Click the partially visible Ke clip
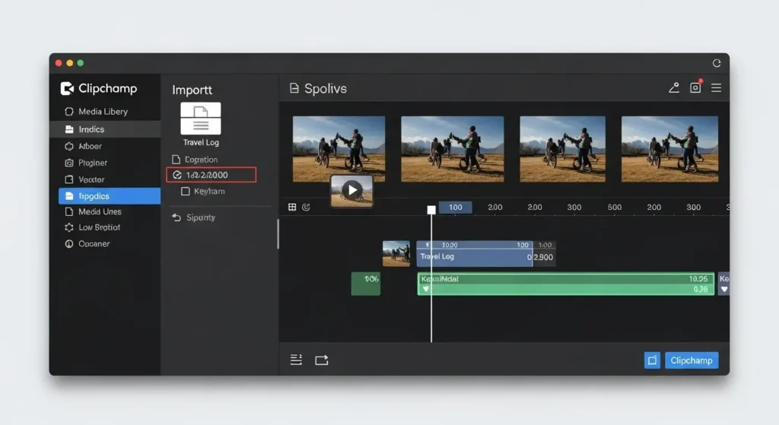Viewport: 779px width, 425px height. (x=724, y=284)
